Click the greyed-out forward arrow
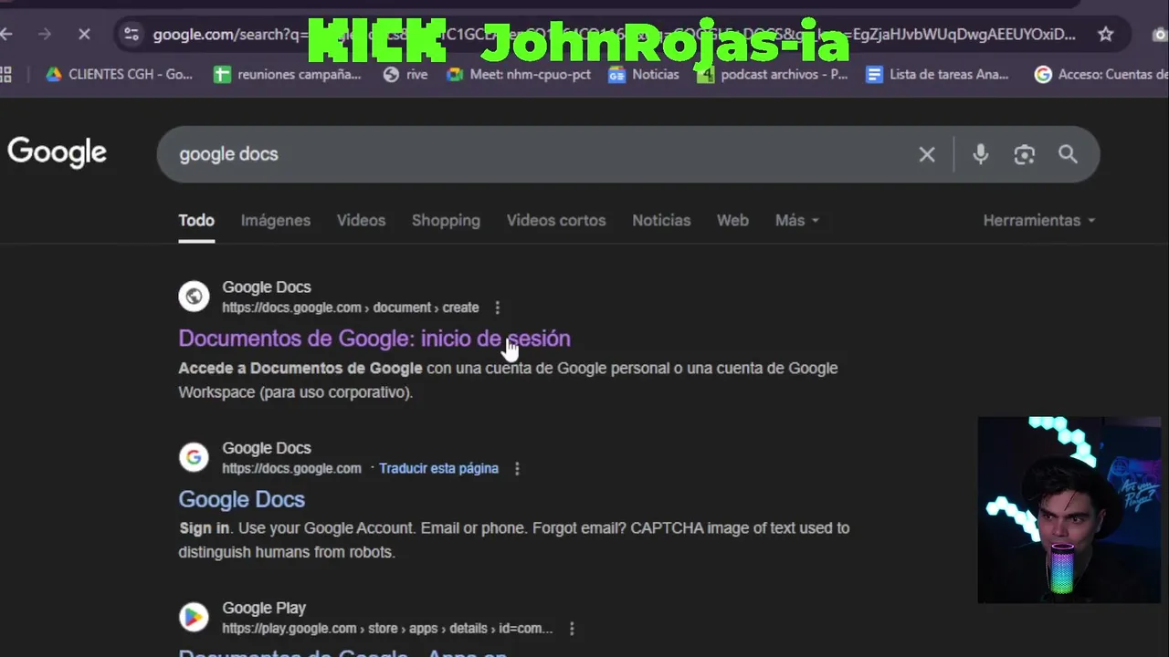Screen dimensions: 1169x657 (x=45, y=35)
